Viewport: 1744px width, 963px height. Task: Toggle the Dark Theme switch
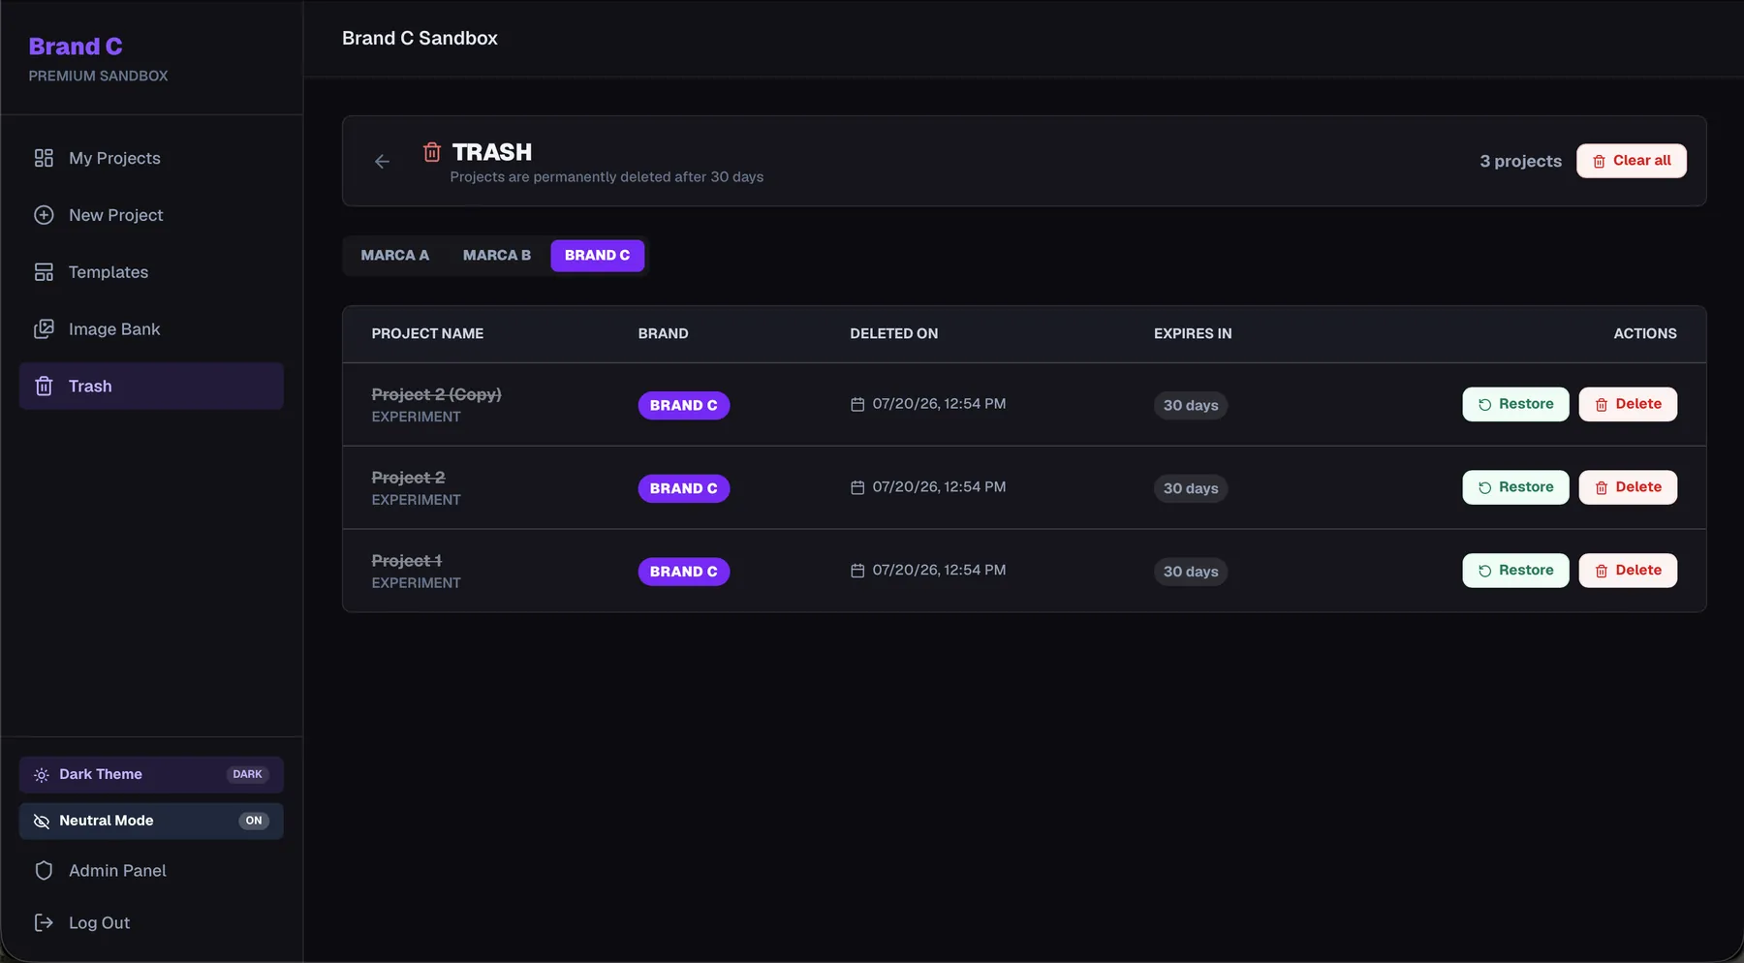click(151, 775)
